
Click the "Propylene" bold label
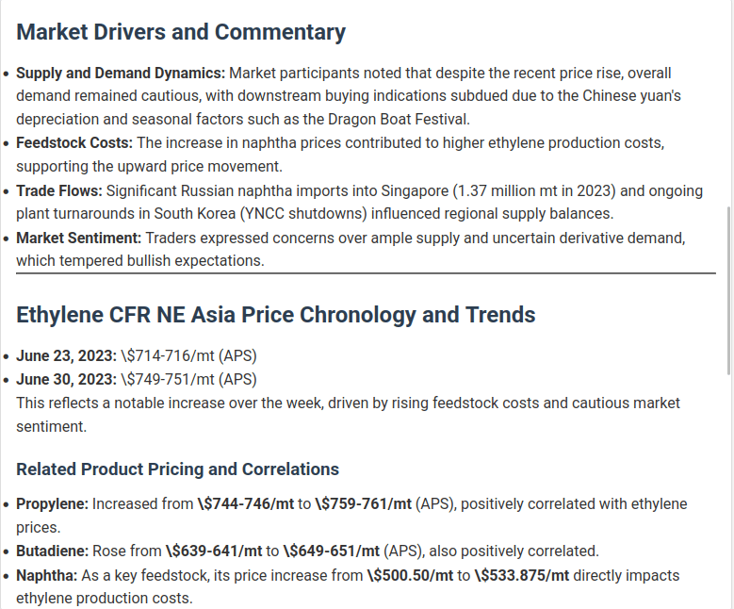click(x=52, y=504)
